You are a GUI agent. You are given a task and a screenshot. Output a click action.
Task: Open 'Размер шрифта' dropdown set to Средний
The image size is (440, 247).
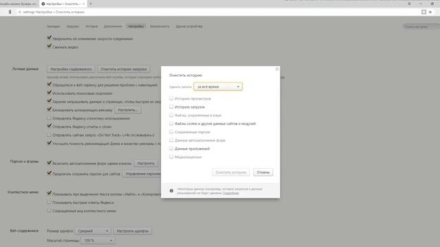[x=93, y=231]
